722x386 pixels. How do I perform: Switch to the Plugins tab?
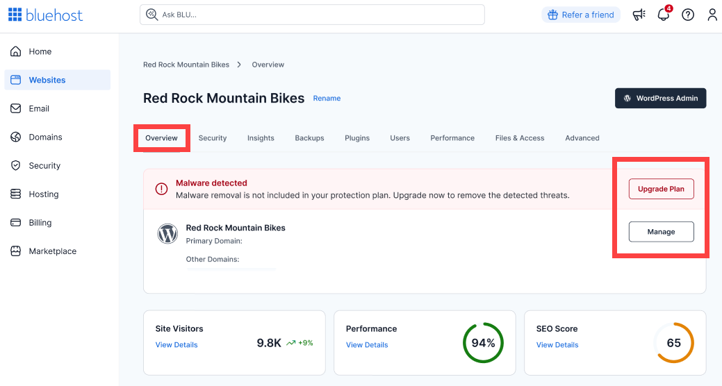coord(357,138)
